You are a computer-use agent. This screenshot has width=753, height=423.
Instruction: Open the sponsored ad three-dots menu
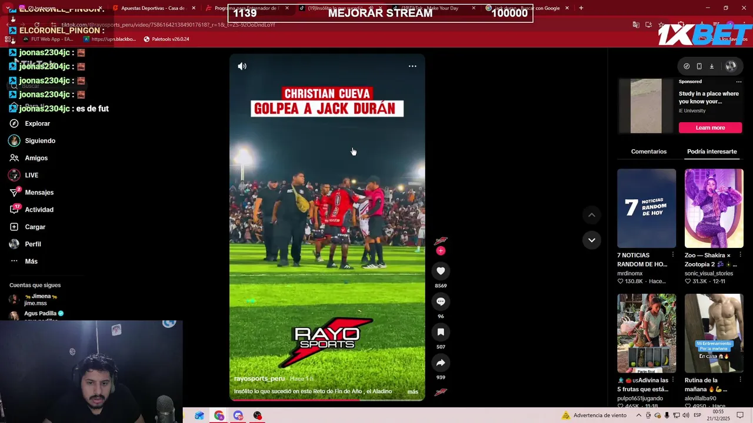click(x=739, y=82)
